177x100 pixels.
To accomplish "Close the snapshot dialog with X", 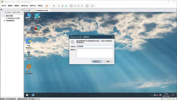I will [x=113, y=37].
